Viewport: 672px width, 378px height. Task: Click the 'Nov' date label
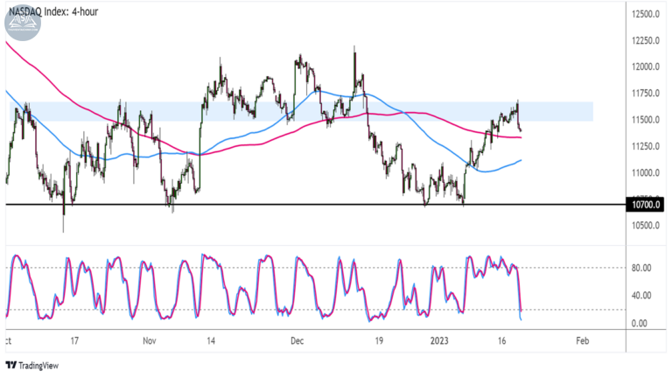tap(149, 341)
